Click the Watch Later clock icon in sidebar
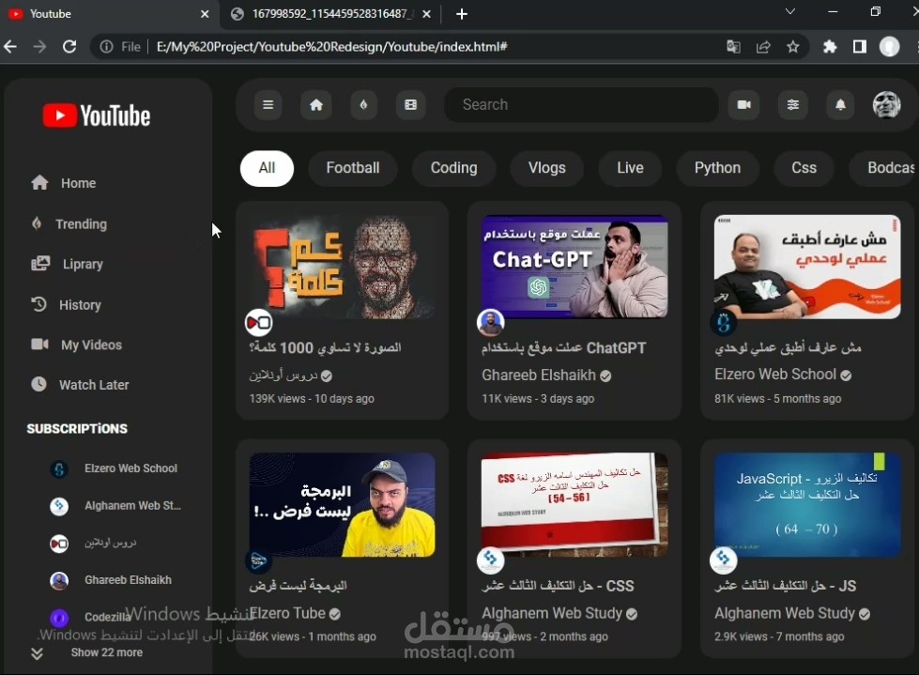 point(38,384)
